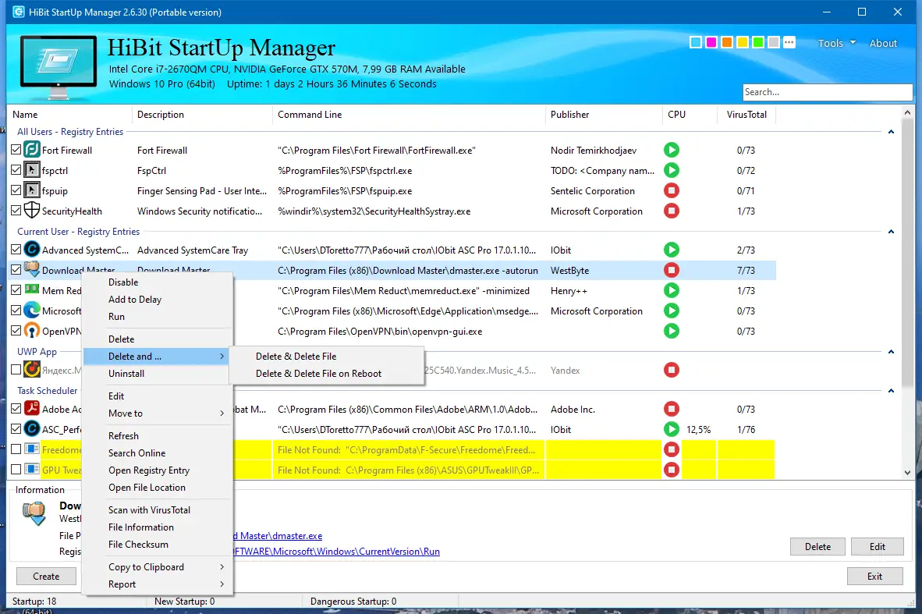Click the red stopped icon for SecurityHealth
Image resolution: width=922 pixels, height=614 pixels.
pyautogui.click(x=672, y=211)
